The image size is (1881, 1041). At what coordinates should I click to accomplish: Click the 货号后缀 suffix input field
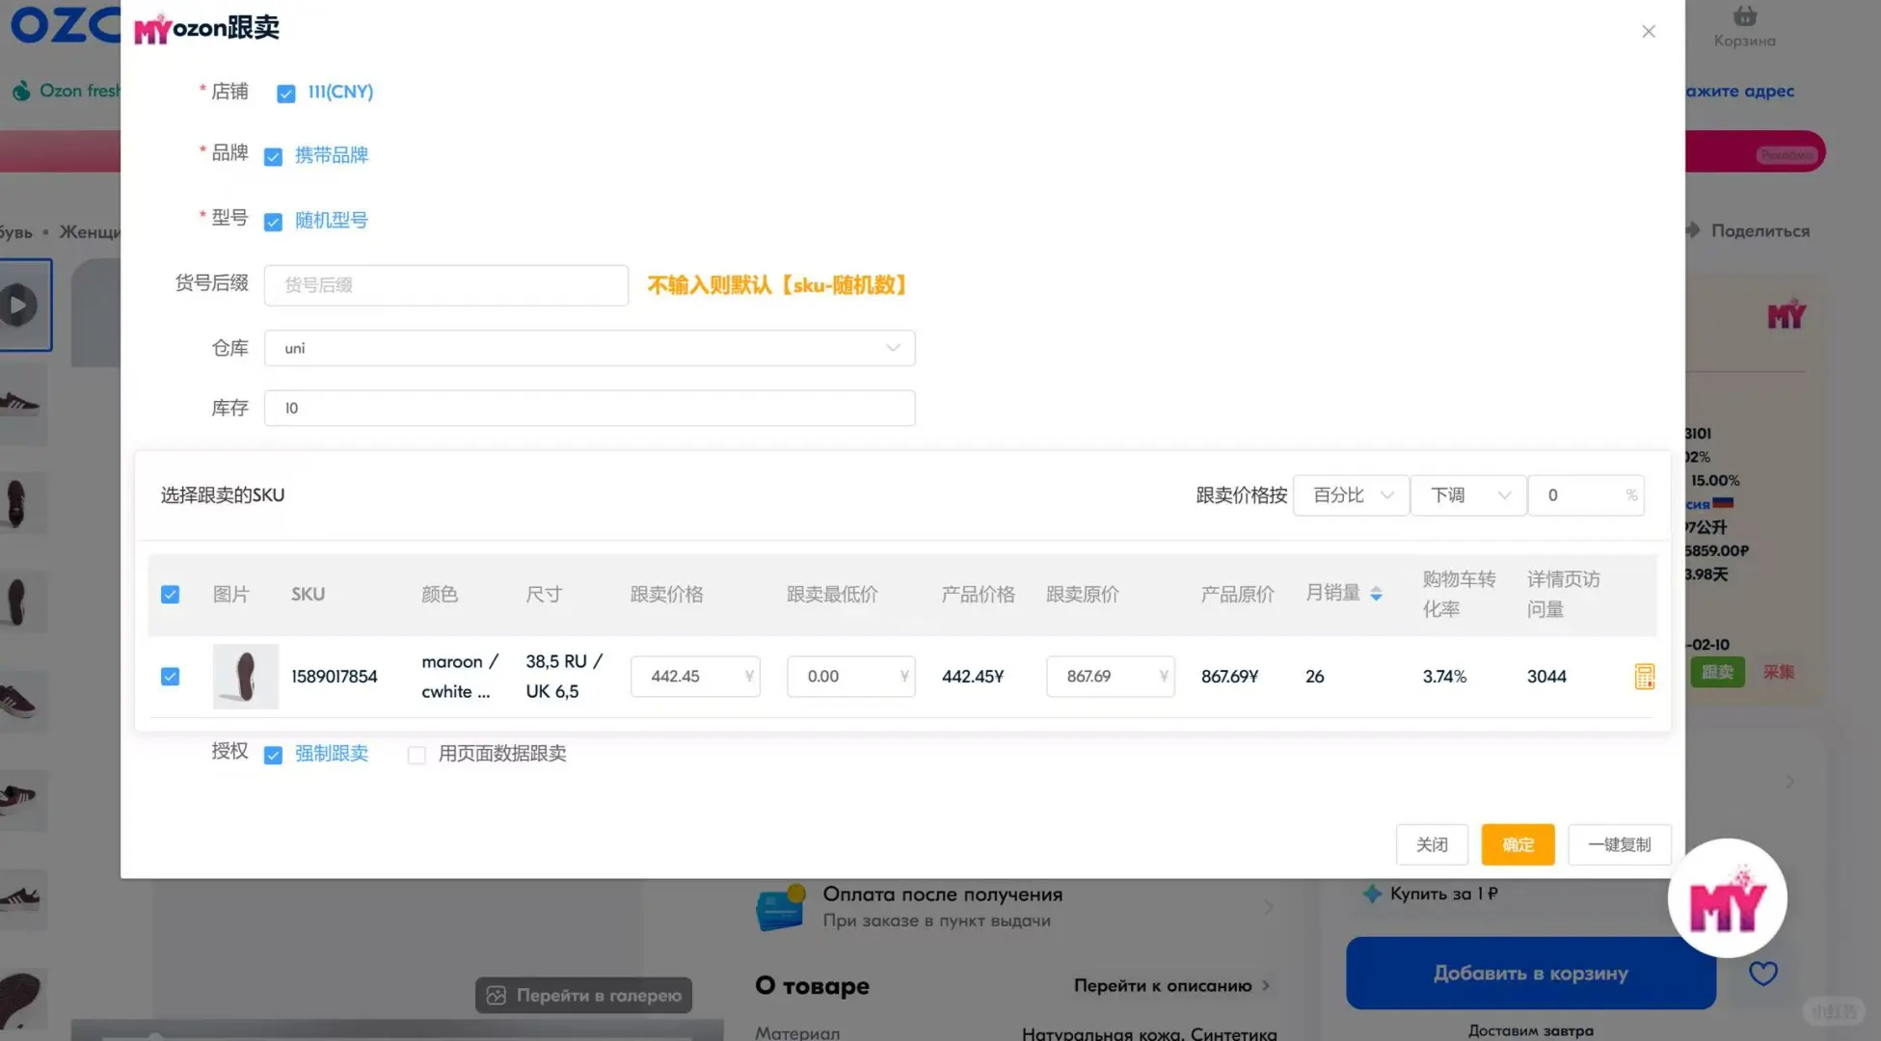point(445,285)
